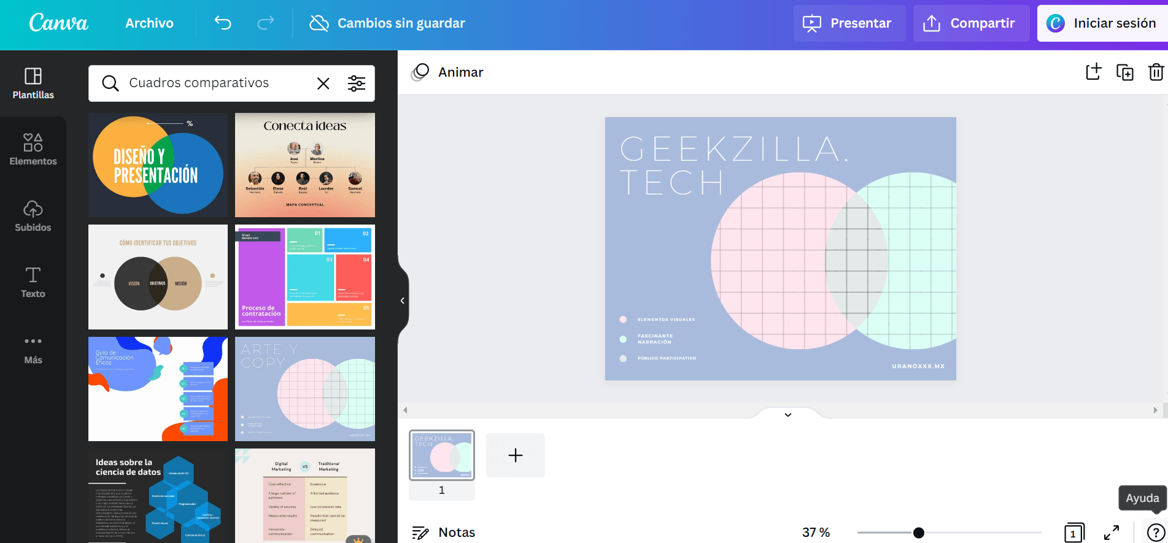Collapse the page thumbnails with the chevron
This screenshot has width=1168, height=543.
point(788,415)
